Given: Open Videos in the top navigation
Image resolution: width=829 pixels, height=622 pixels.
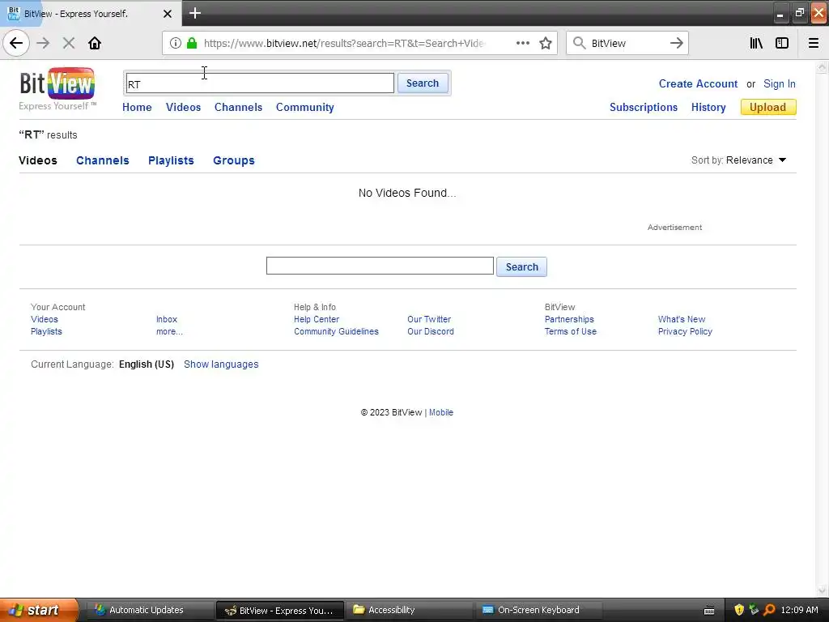Looking at the screenshot, I should [x=184, y=108].
